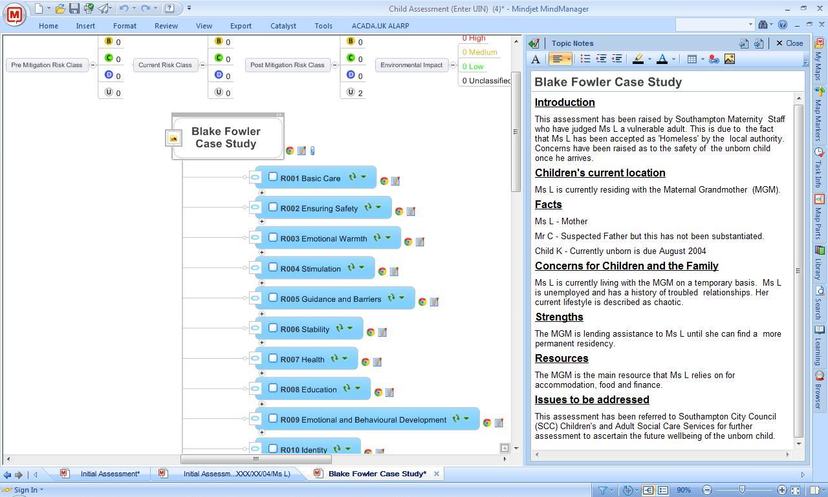Image resolution: width=828 pixels, height=497 pixels.
Task: Insert hyperlink in Topic Notes
Action: 714,59
